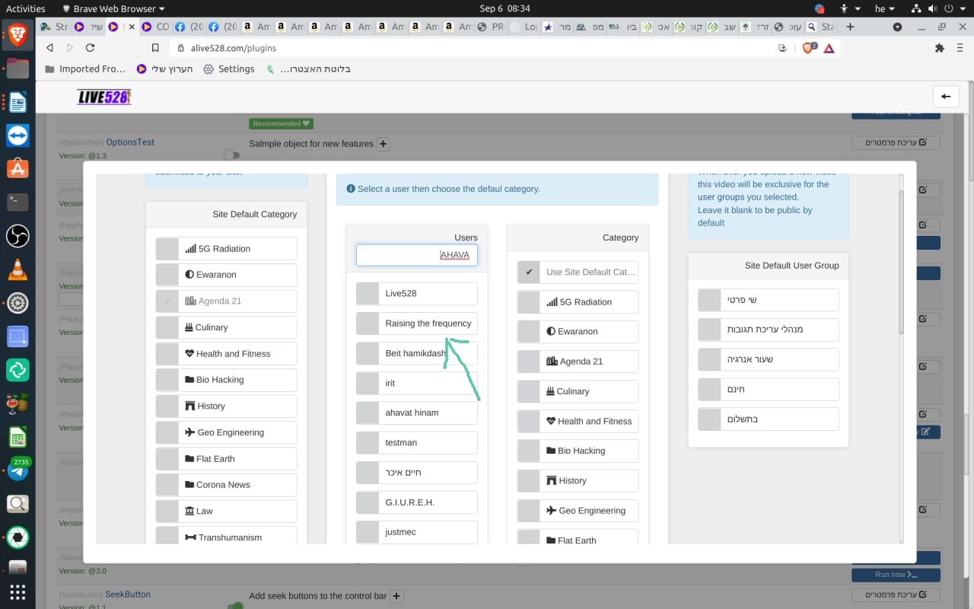Select user Raising the frequency
Screen dimensions: 974x609
coord(368,323)
